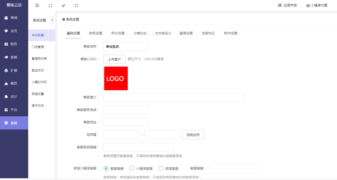Open 会员 section in left sidebar
This screenshot has height=180, width=337.
[x=14, y=31]
